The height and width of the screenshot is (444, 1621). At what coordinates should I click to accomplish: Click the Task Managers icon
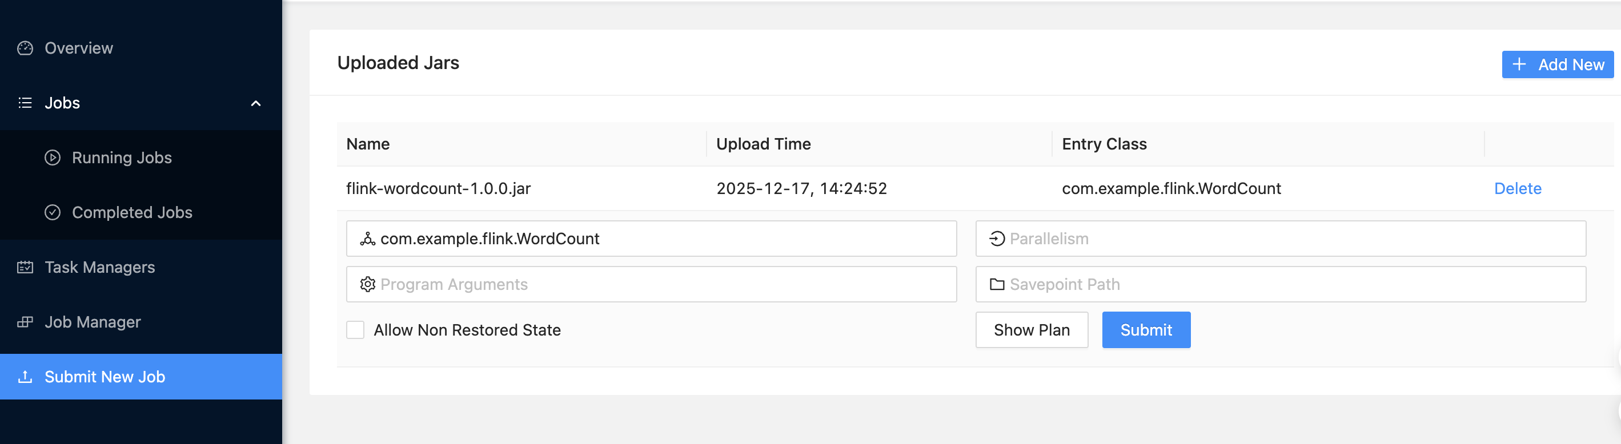25,267
